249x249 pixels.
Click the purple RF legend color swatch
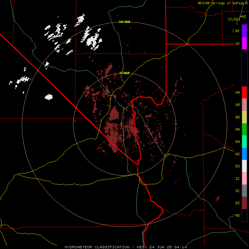(x=244, y=31)
